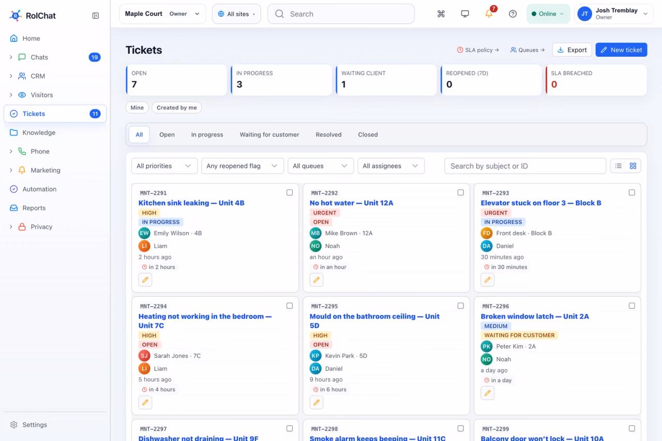Switch to the Waiting for customer tab
Screen dimensions: 662x441
click(269, 134)
